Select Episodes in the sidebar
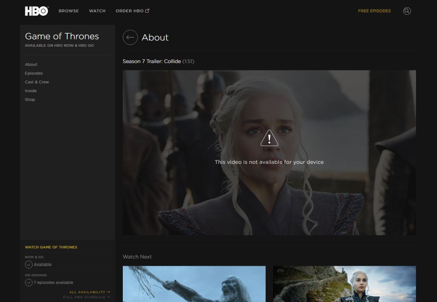 coord(34,73)
